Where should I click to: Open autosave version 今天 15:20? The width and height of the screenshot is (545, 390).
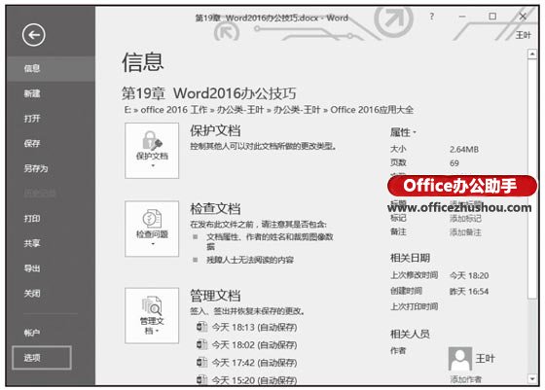pyautogui.click(x=247, y=380)
